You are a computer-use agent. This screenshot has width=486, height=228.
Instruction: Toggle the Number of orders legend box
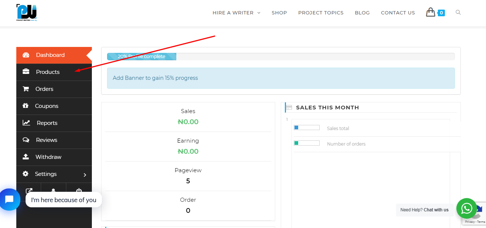pos(307,143)
